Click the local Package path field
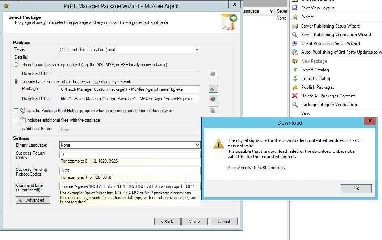The image size is (382, 240). pyautogui.click(x=129, y=89)
